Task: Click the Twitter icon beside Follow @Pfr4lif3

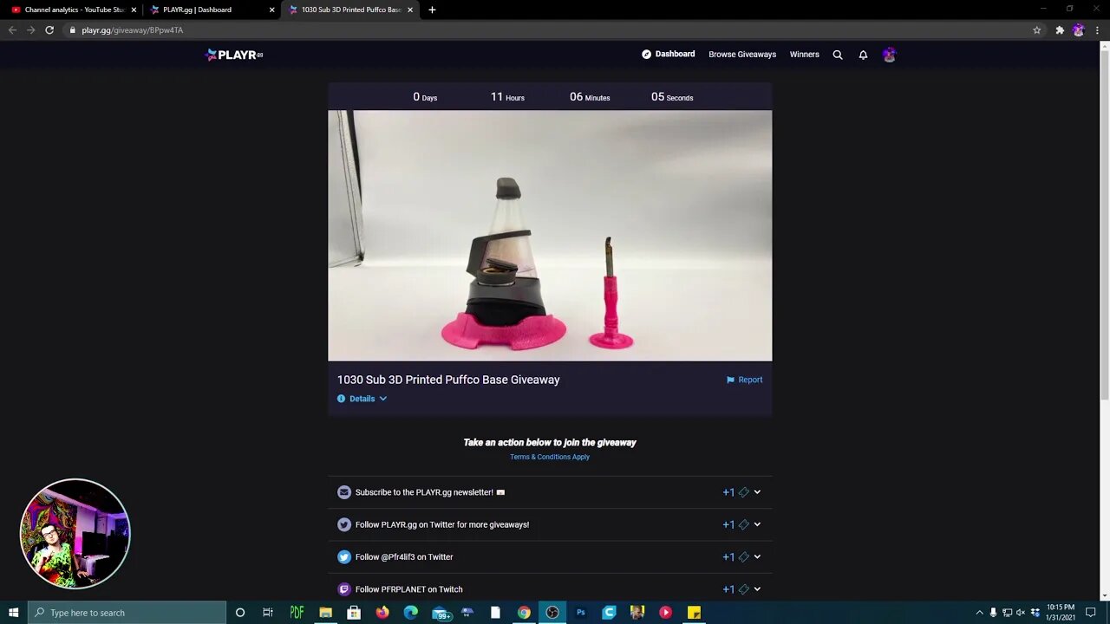Action: 344,557
